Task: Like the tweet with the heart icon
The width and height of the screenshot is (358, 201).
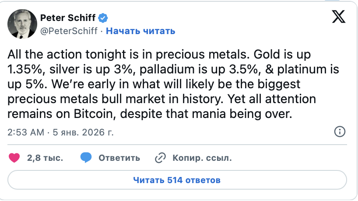Action: (x=14, y=158)
